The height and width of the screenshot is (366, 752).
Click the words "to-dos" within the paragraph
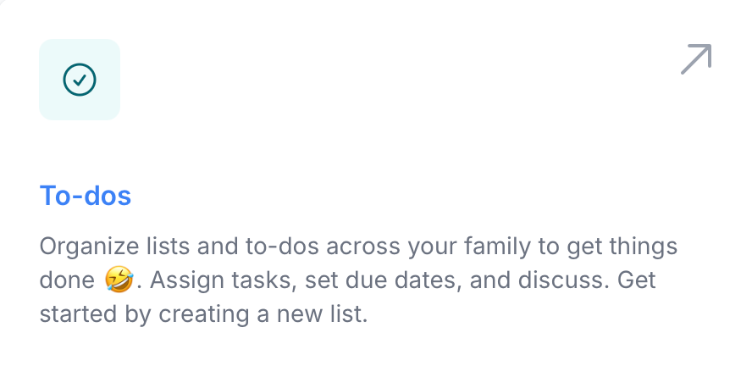[283, 247]
